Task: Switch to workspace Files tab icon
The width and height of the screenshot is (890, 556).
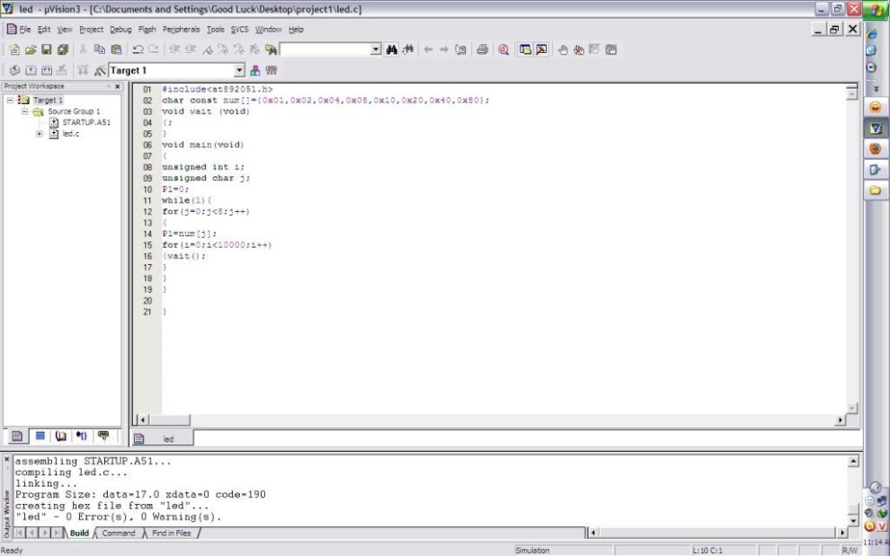Action: click(17, 436)
